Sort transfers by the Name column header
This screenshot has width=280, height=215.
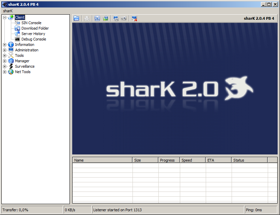pyautogui.click(x=102, y=160)
